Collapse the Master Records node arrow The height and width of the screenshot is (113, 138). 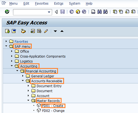[28, 100]
